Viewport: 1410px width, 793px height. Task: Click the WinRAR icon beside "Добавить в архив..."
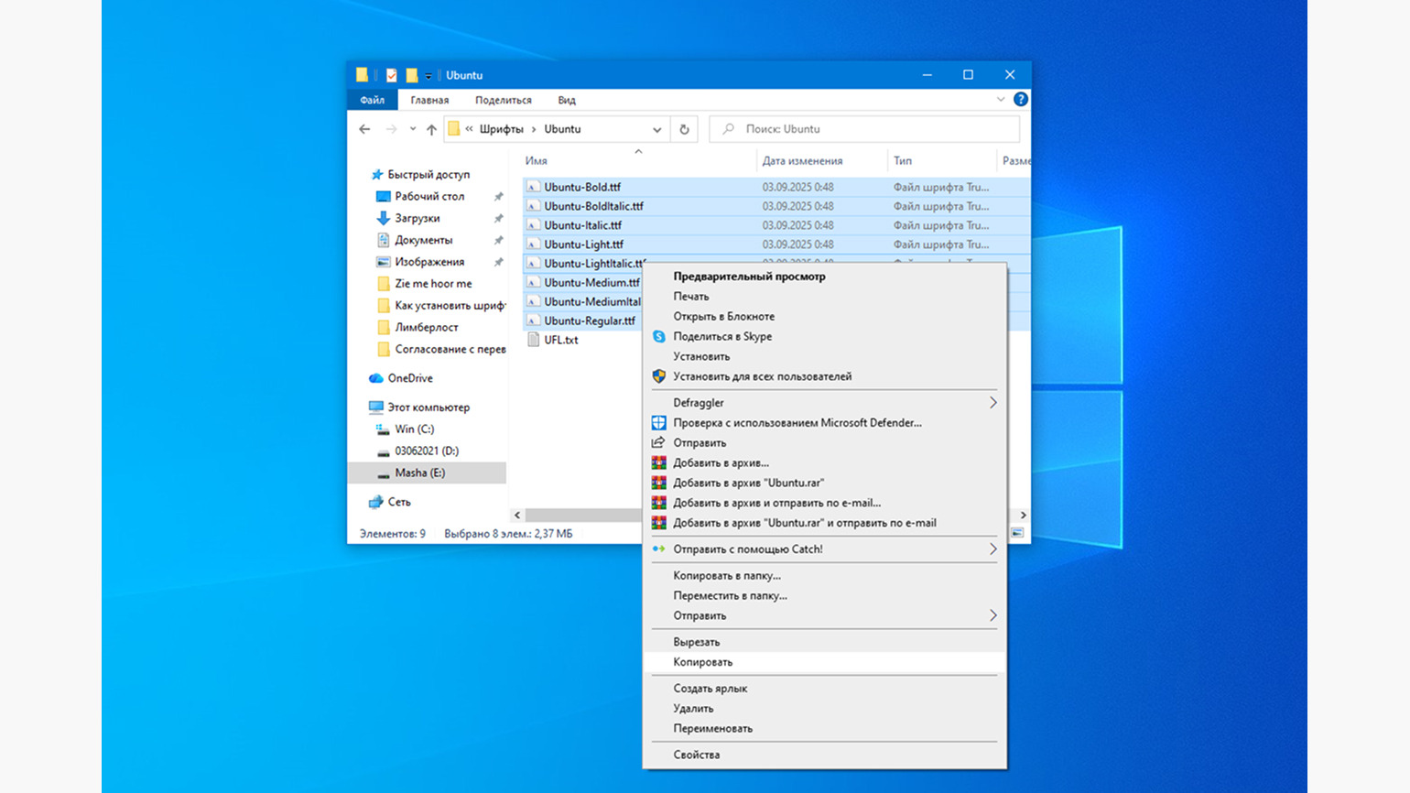658,462
